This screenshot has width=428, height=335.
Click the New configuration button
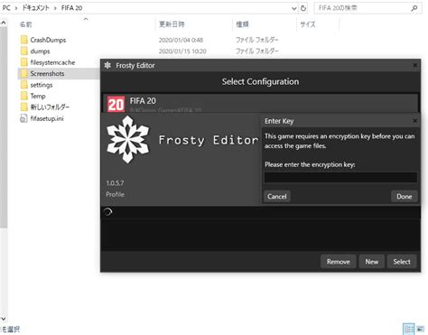point(372,262)
